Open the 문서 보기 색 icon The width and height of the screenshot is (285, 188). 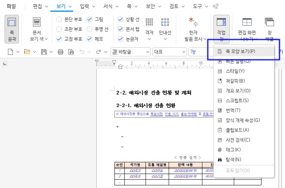point(37,22)
